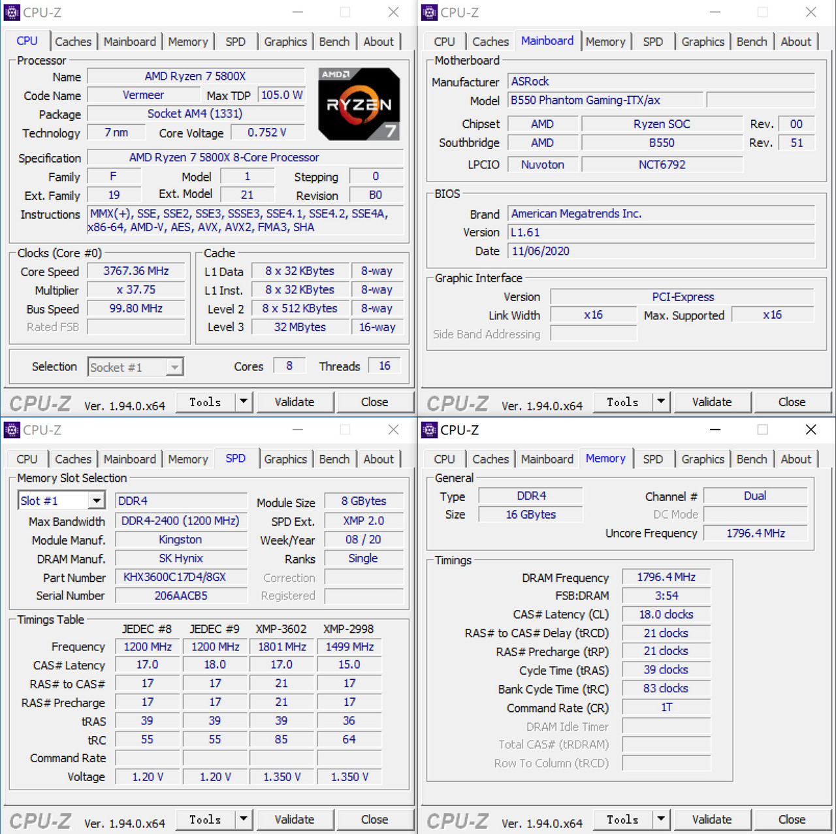Click Close button in Mainboard window
836x834 pixels.
792,402
